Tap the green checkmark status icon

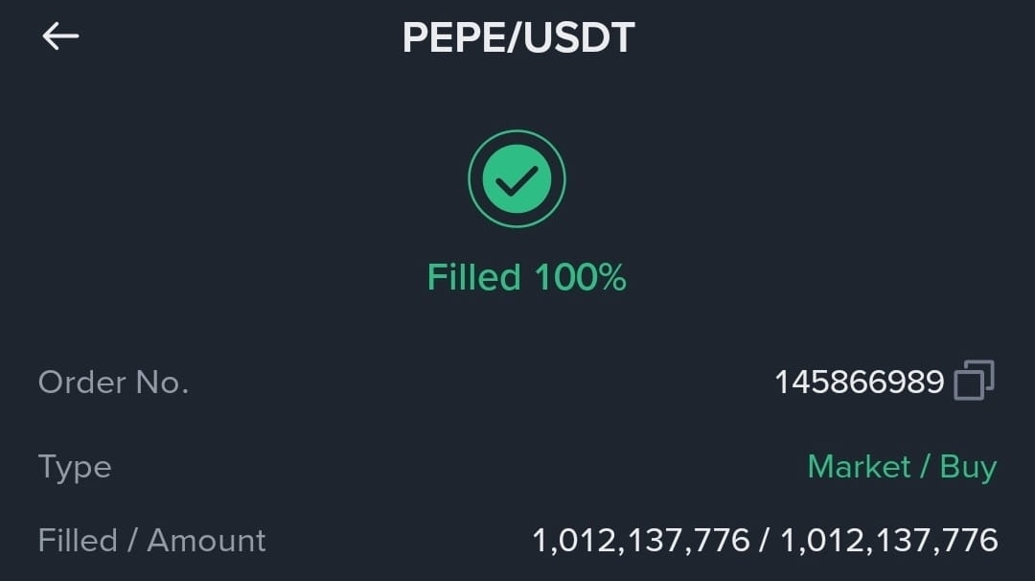tap(517, 179)
